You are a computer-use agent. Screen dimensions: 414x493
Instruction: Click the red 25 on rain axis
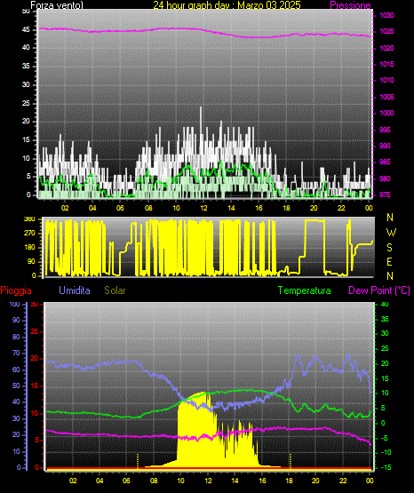pyautogui.click(x=35, y=331)
